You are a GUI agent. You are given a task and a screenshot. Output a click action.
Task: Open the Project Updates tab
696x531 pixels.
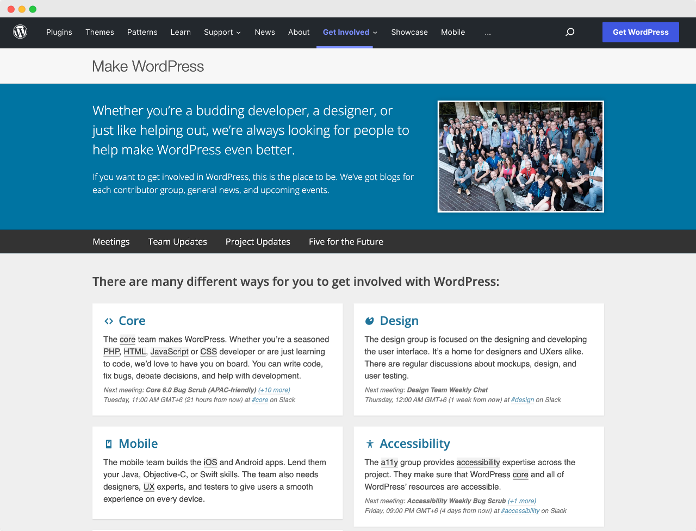click(258, 242)
